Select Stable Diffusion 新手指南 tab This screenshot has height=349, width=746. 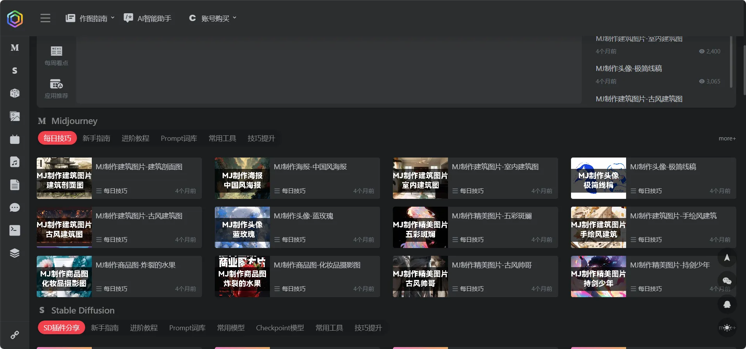(x=105, y=328)
